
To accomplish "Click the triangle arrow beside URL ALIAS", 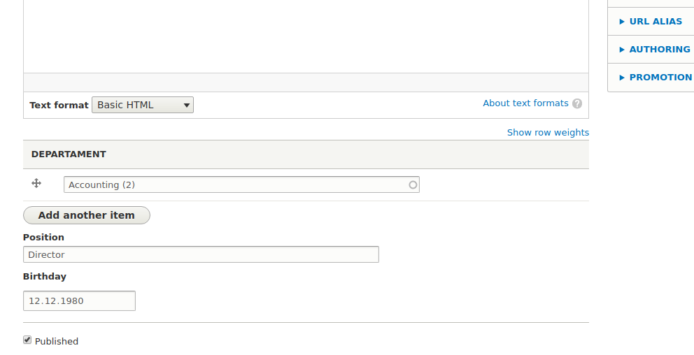I will coord(622,22).
